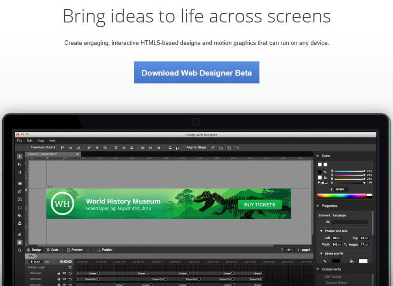Select the 3D stage rotate tool
The width and height of the screenshot is (393, 286).
pyautogui.click(x=20, y=172)
